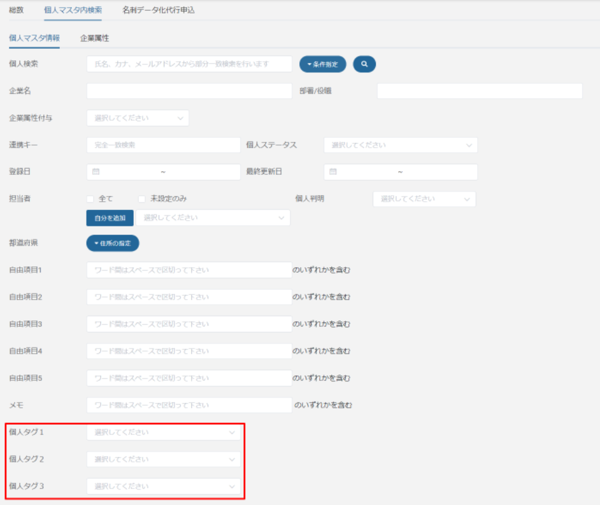Expand the 住所の指定 button
This screenshot has width=600, height=505.
click(x=113, y=243)
